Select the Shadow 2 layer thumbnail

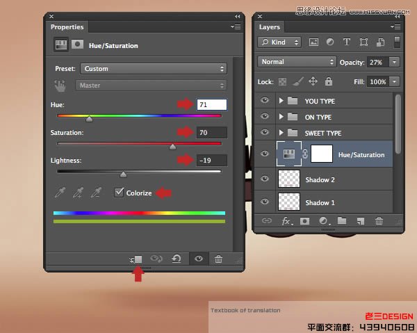pyautogui.click(x=289, y=179)
